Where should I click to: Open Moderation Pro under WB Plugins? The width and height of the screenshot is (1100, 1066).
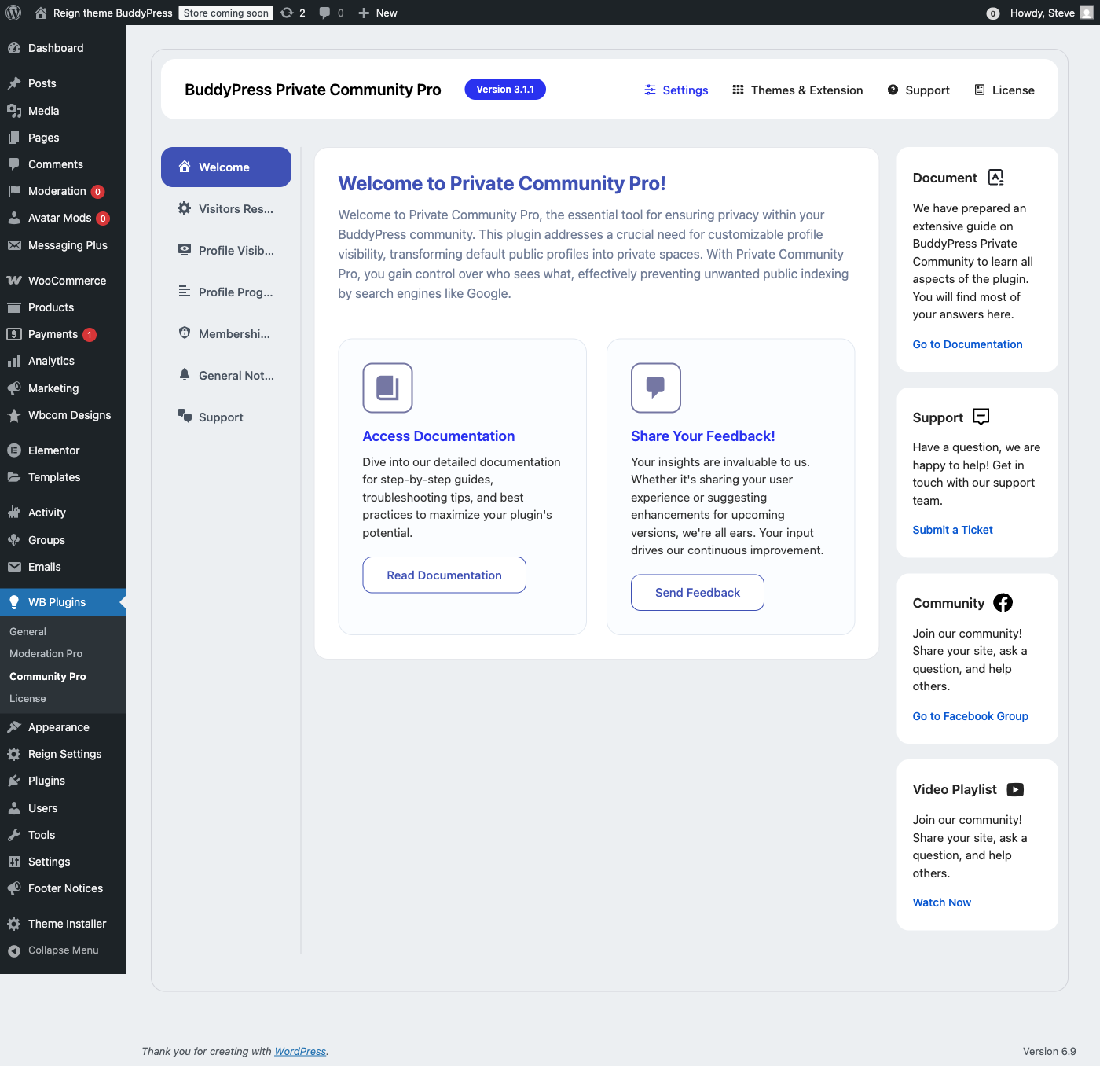point(45,653)
